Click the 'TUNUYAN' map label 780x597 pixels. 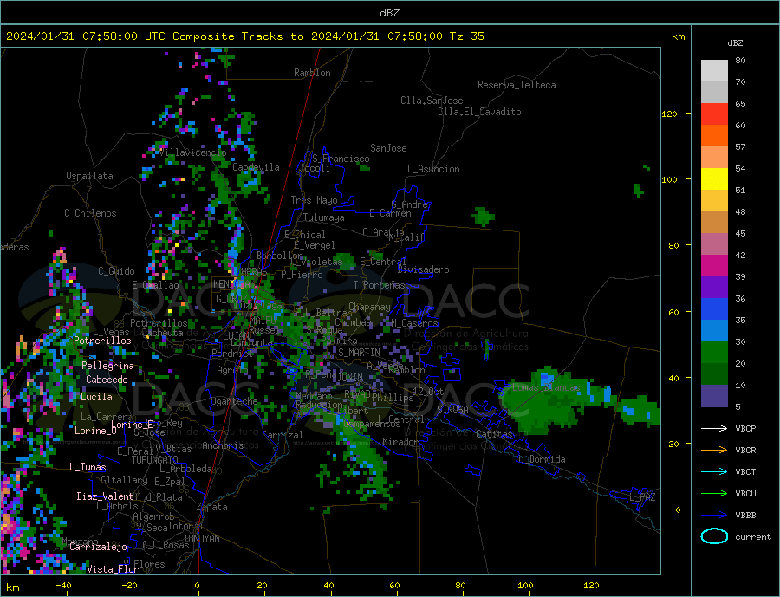pos(201,539)
